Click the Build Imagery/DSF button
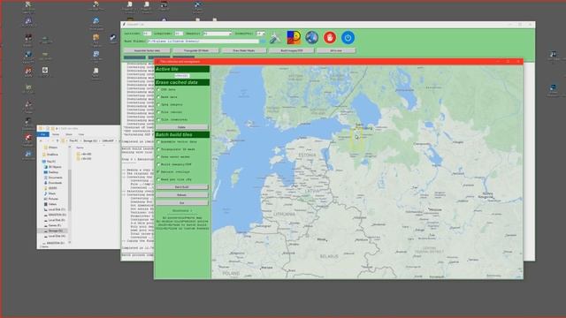 click(x=292, y=50)
